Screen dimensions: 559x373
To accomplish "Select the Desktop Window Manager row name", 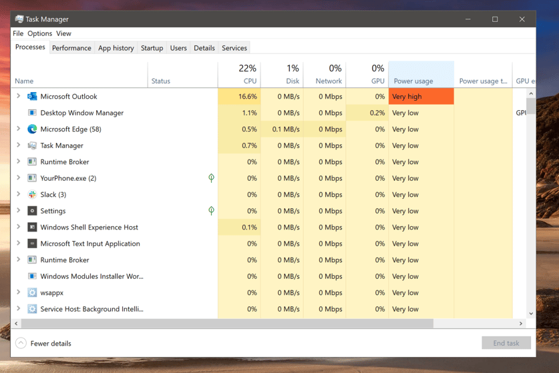I will 81,113.
